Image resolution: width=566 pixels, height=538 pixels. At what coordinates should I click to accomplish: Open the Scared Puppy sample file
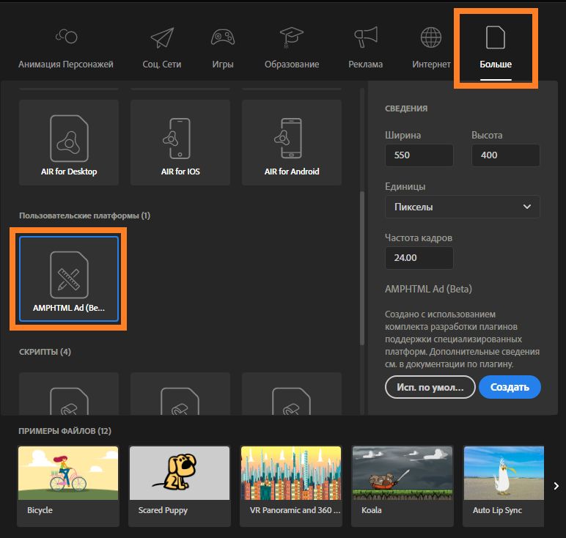(180, 486)
